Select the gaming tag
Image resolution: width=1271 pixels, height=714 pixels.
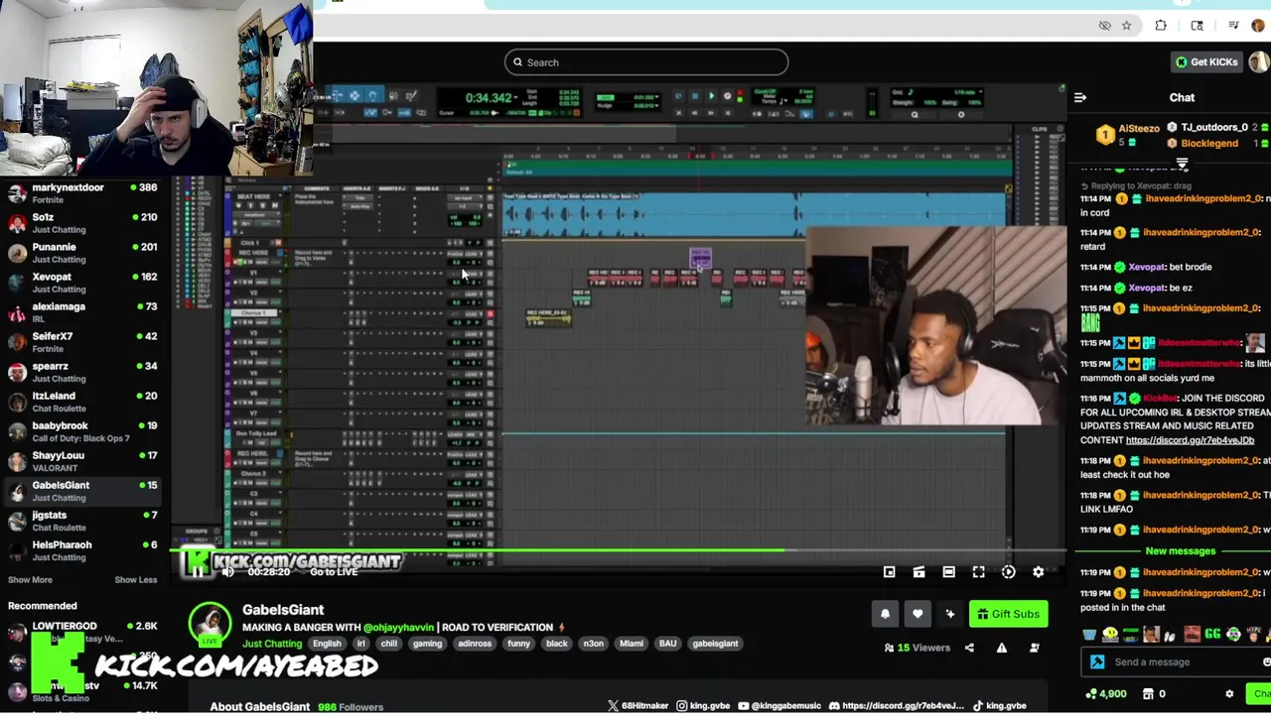coord(427,644)
